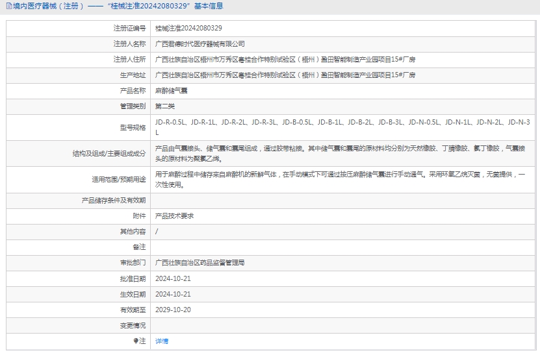Click the 适用范围 intended use description

click(x=342, y=179)
